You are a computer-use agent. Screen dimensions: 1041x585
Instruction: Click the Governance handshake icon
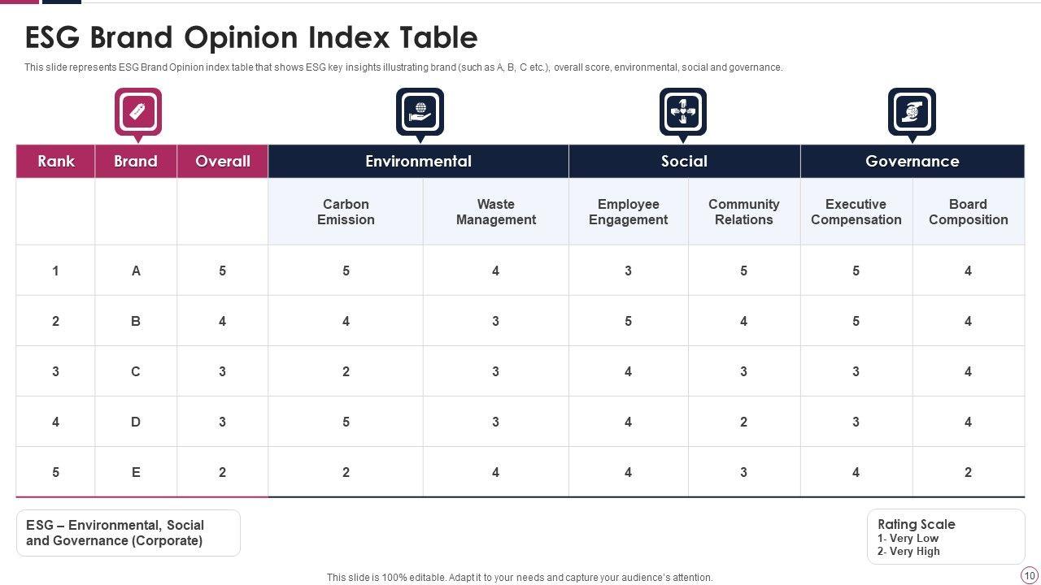pos(912,111)
